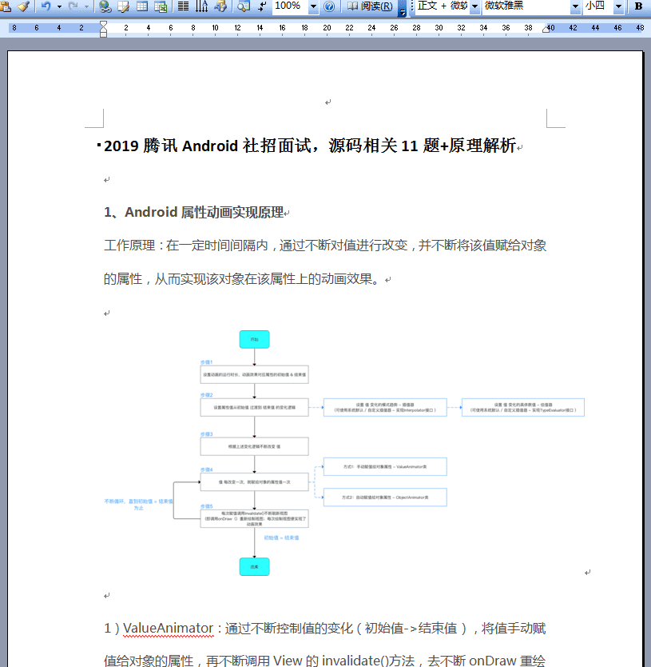This screenshot has height=667, width=651.
Task: Open the 微软雅黑 font name dropdown
Action: pos(575,7)
